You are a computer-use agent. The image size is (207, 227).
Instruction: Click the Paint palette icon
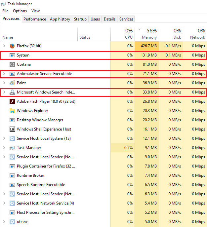pyautogui.click(x=12, y=83)
